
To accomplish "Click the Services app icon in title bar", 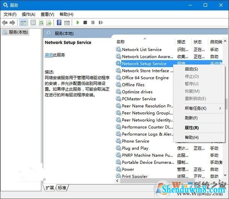I will click(x=6, y=5).
